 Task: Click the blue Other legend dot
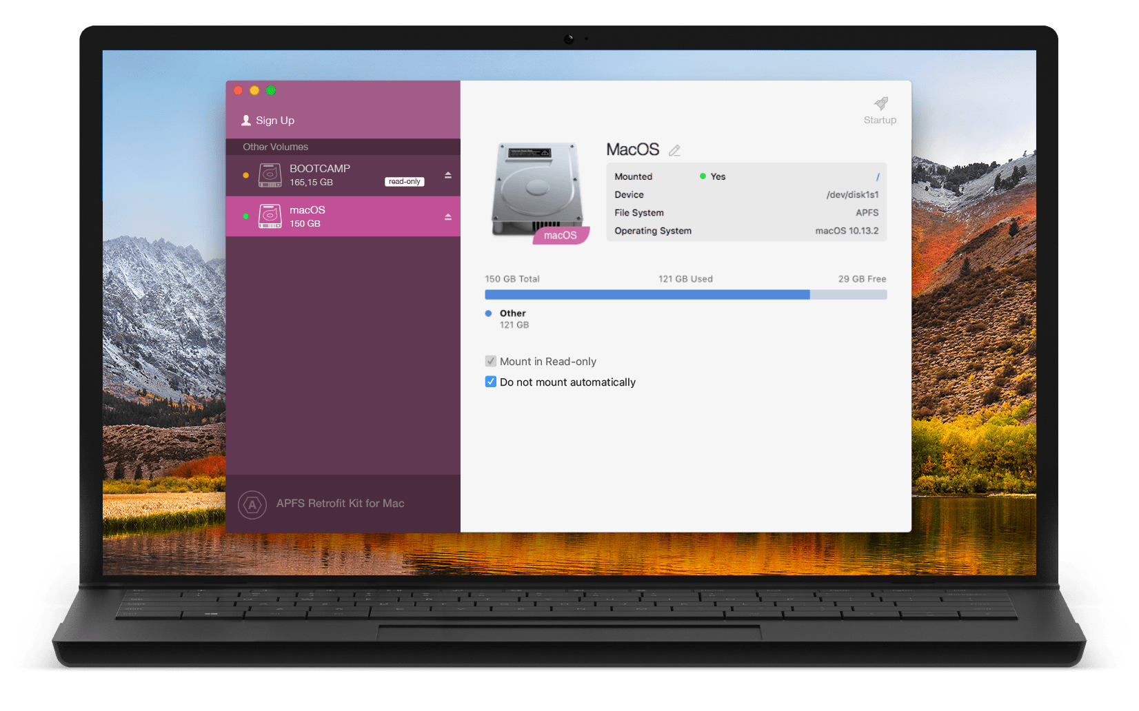(x=488, y=313)
